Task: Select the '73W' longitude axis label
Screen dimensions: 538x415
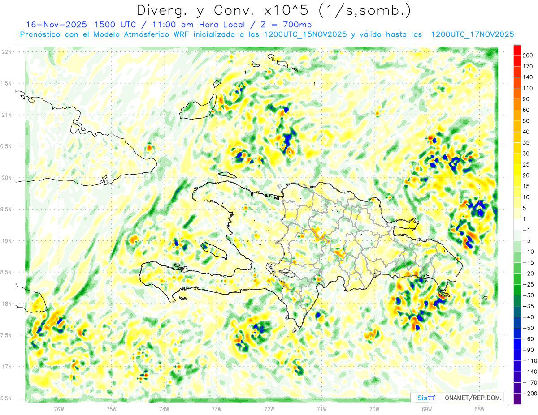Action: (217, 409)
